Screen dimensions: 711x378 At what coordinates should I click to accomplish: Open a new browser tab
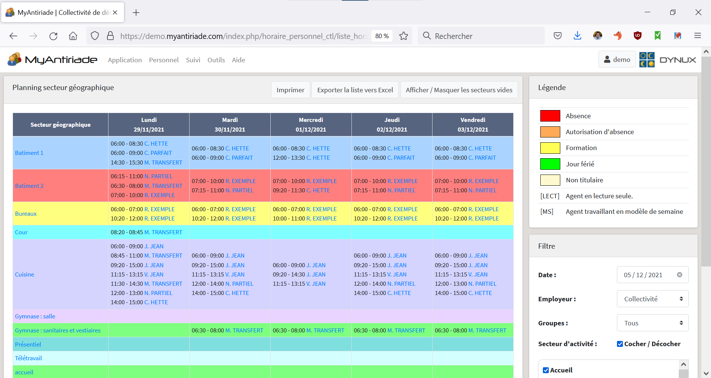(x=136, y=13)
